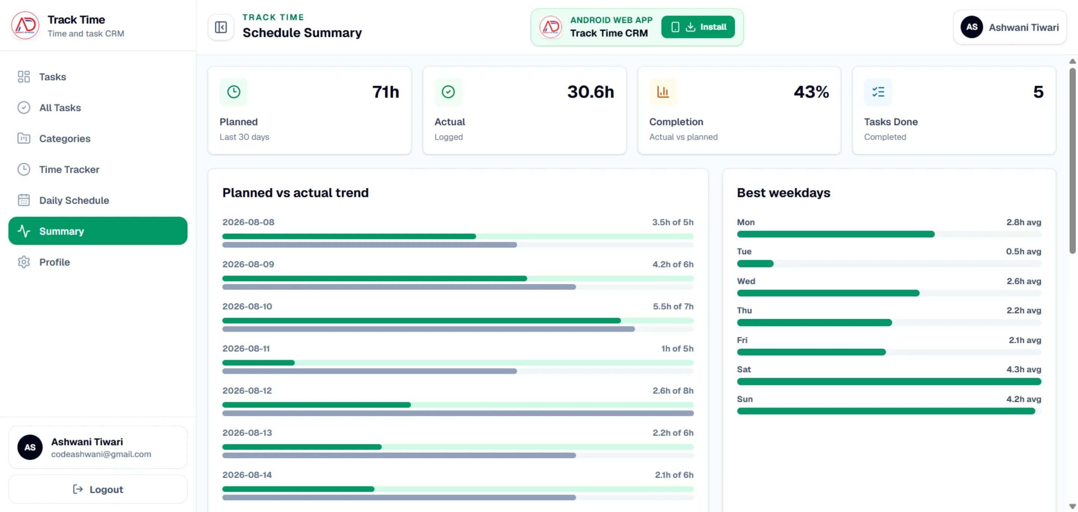1078x512 pixels.
Task: Click the Track Time logo in sidebar
Action: (x=25, y=26)
